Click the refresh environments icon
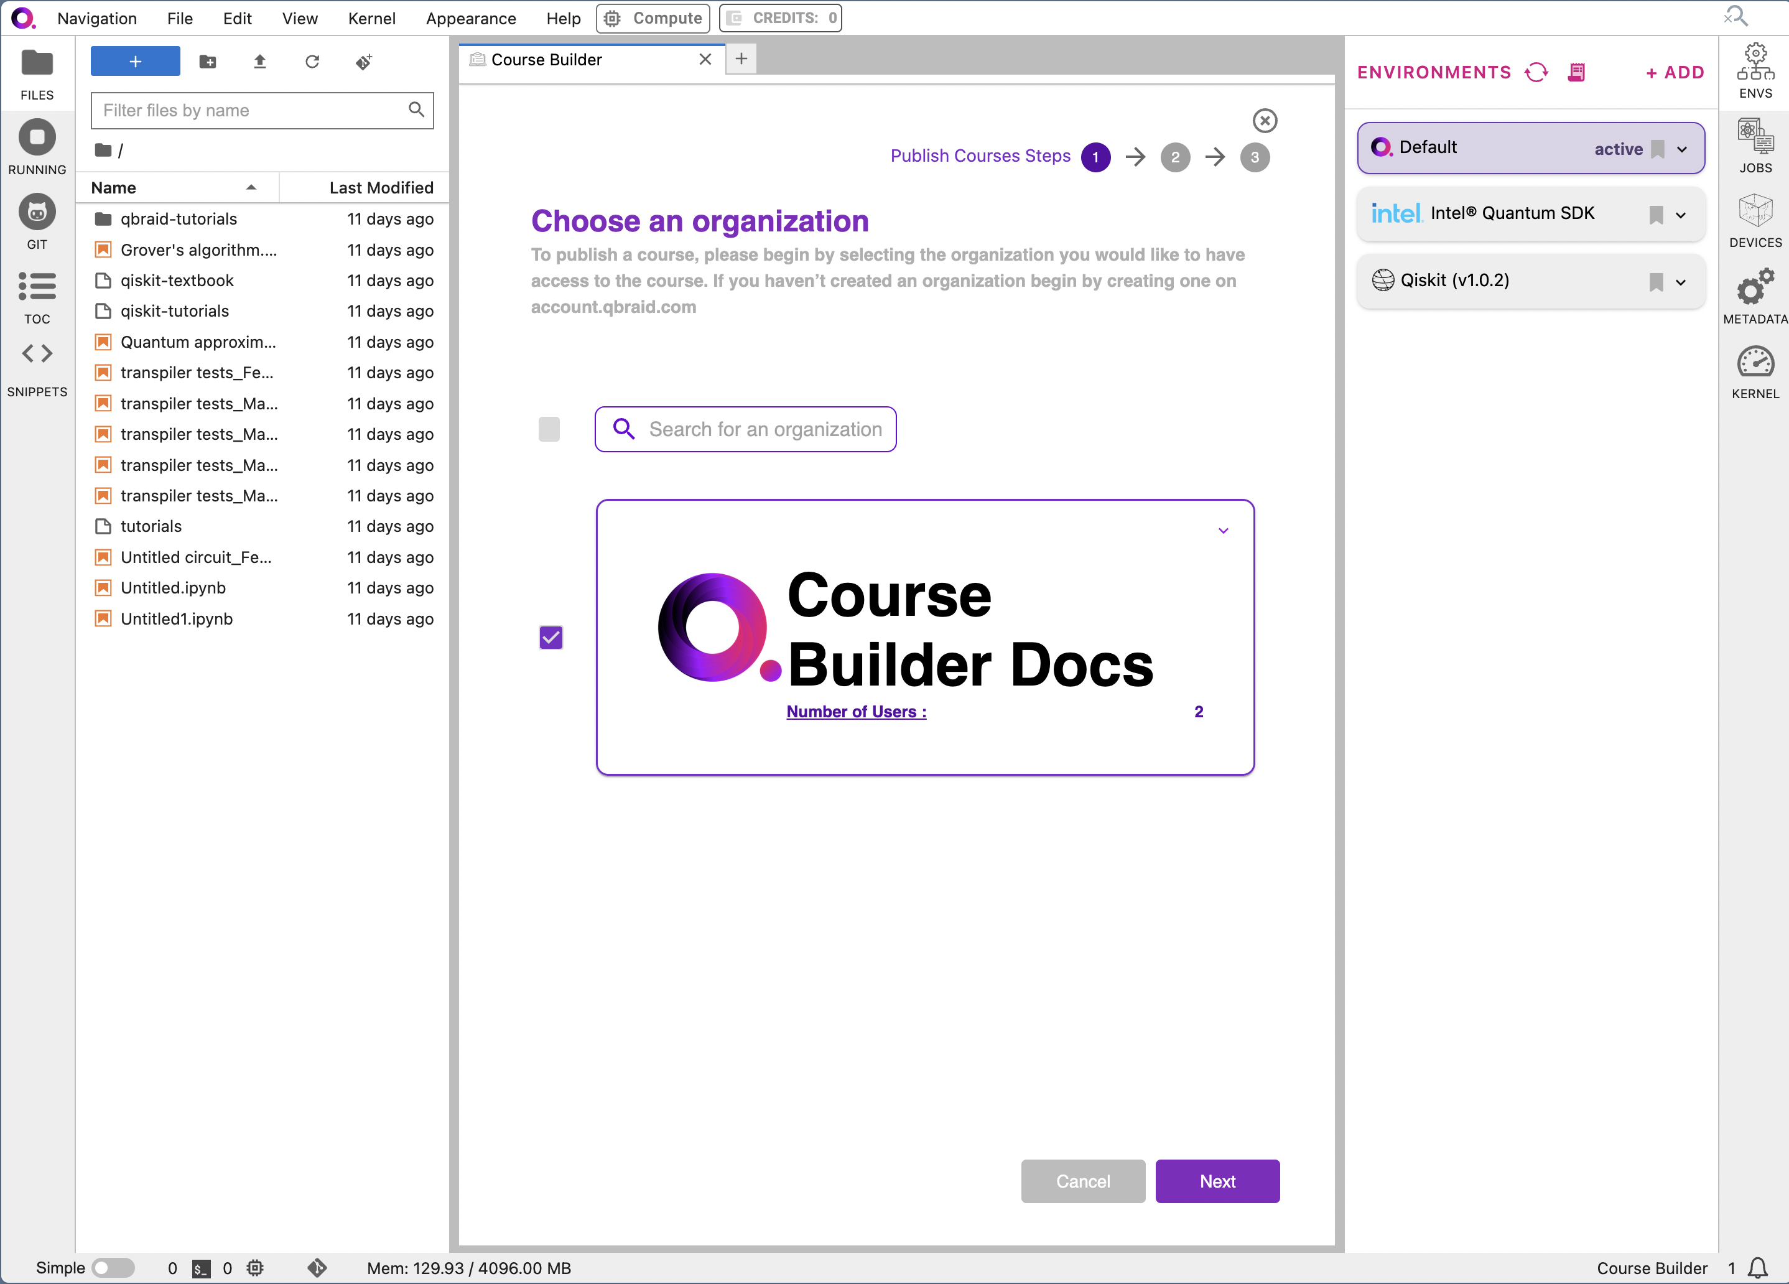Image resolution: width=1789 pixels, height=1284 pixels. pos(1536,73)
